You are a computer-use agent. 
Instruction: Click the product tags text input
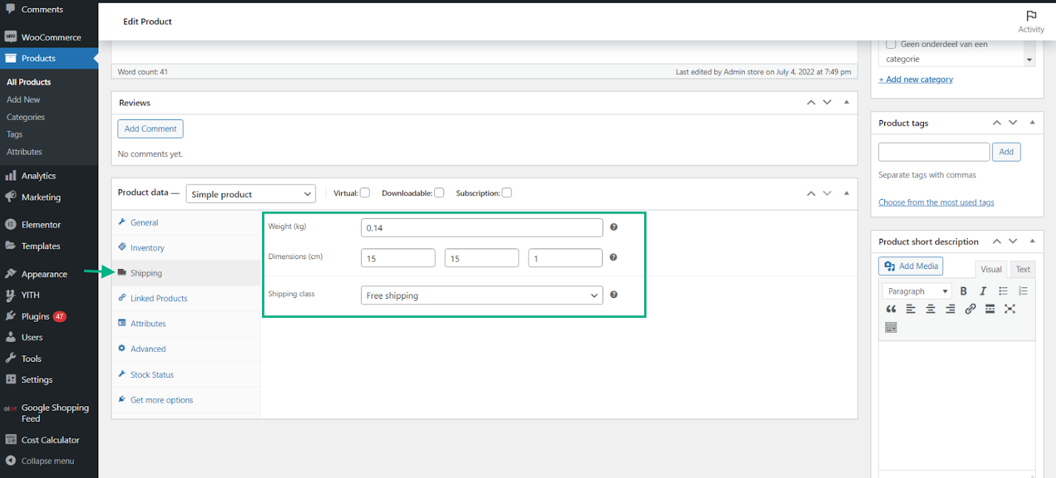pos(934,152)
